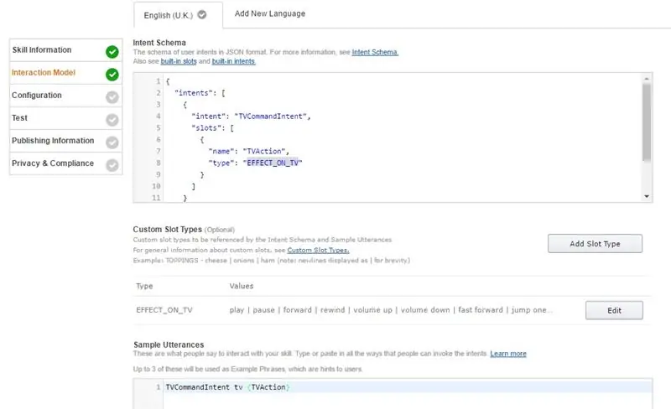This screenshot has height=409, width=671.
Task: Add a new custom slot type
Action: (595, 243)
